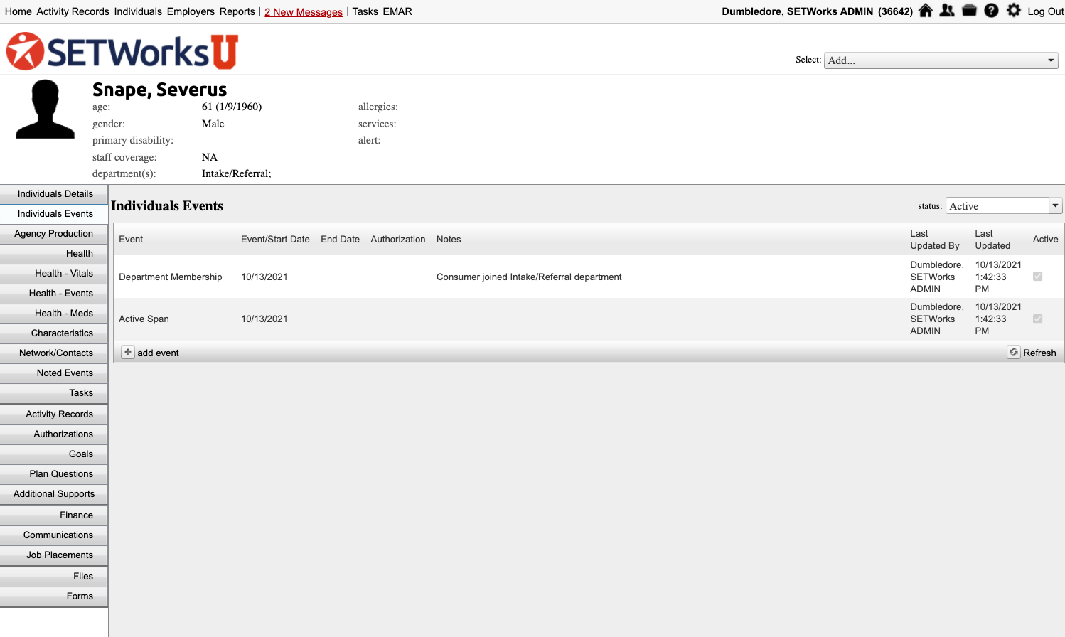Open Tasks sidebar tab
Image resolution: width=1065 pixels, height=637 pixels.
tap(54, 392)
